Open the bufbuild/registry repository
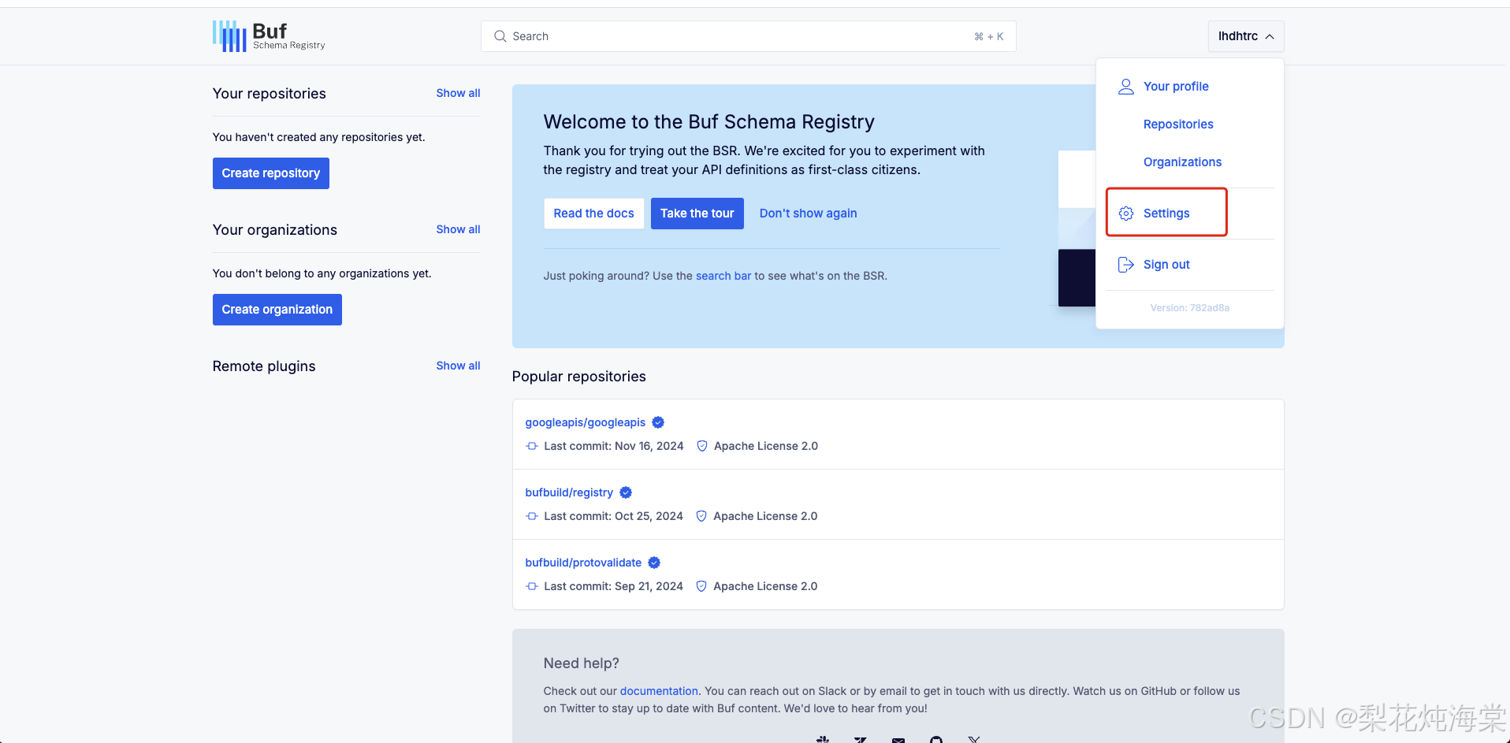 point(569,492)
